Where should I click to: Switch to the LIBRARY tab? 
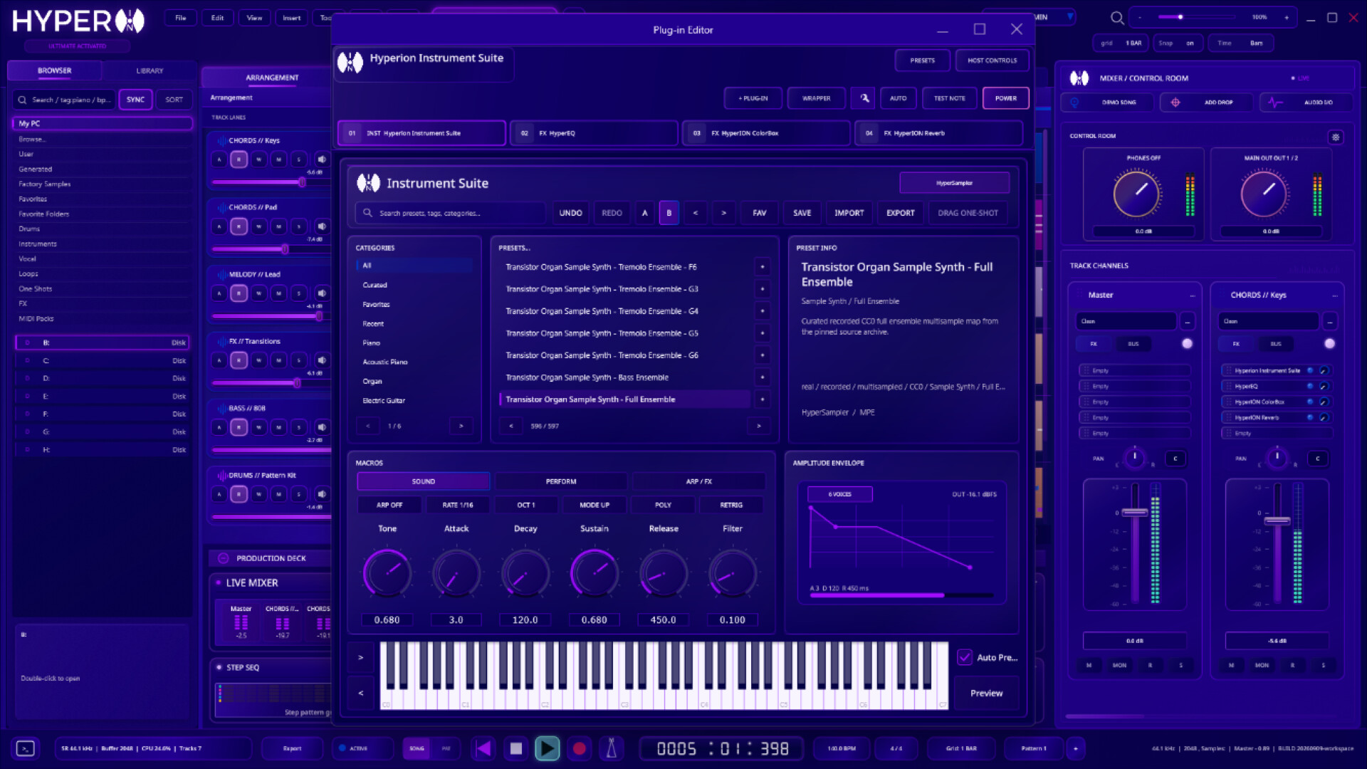pyautogui.click(x=150, y=70)
